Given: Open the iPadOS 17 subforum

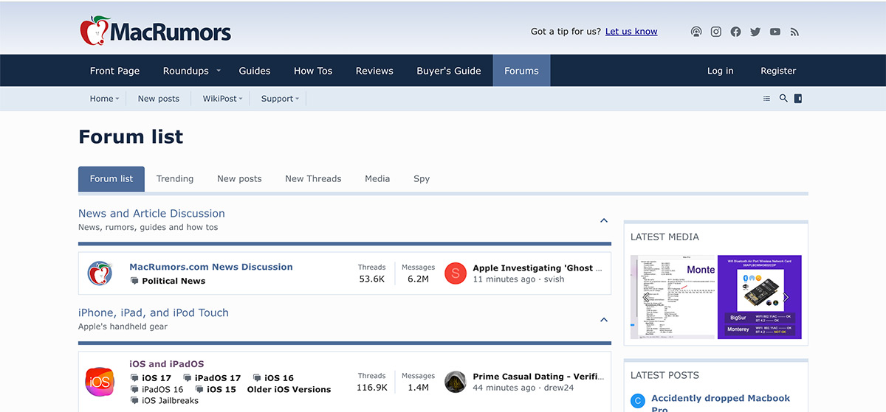Looking at the screenshot, I should click(x=218, y=378).
